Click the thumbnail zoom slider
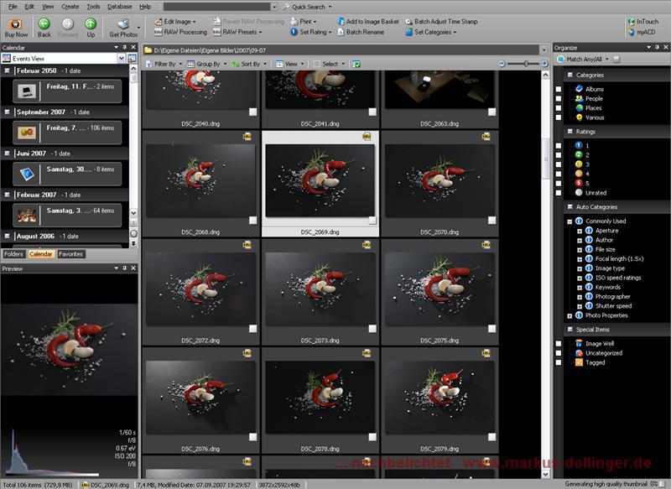Viewport: 671px width, 489px height. pyautogui.click(x=527, y=64)
